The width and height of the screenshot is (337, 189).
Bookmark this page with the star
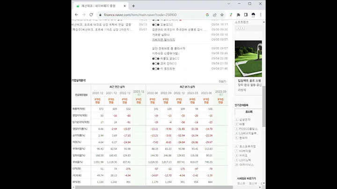[x=222, y=15]
